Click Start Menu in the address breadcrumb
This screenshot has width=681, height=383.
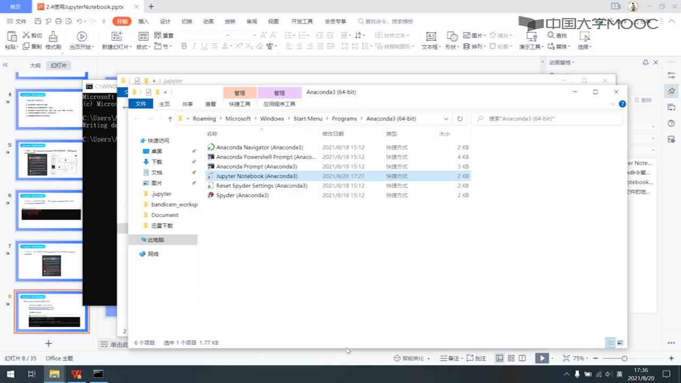(308, 119)
